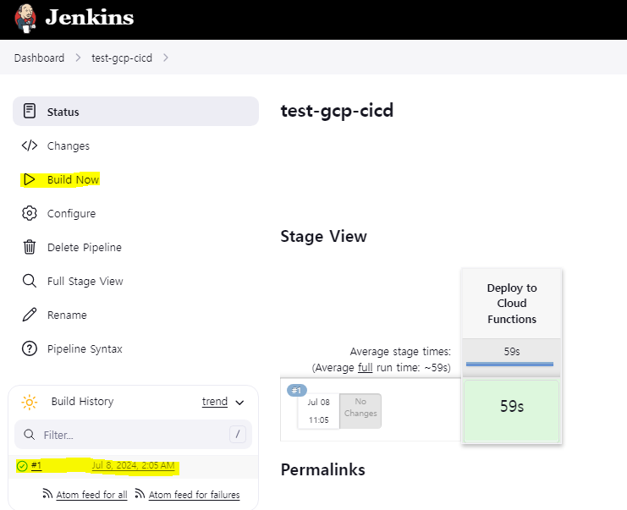Screen dimensions: 627x510
Task: Choose Delete Pipeline in sidebar
Action: (x=85, y=248)
